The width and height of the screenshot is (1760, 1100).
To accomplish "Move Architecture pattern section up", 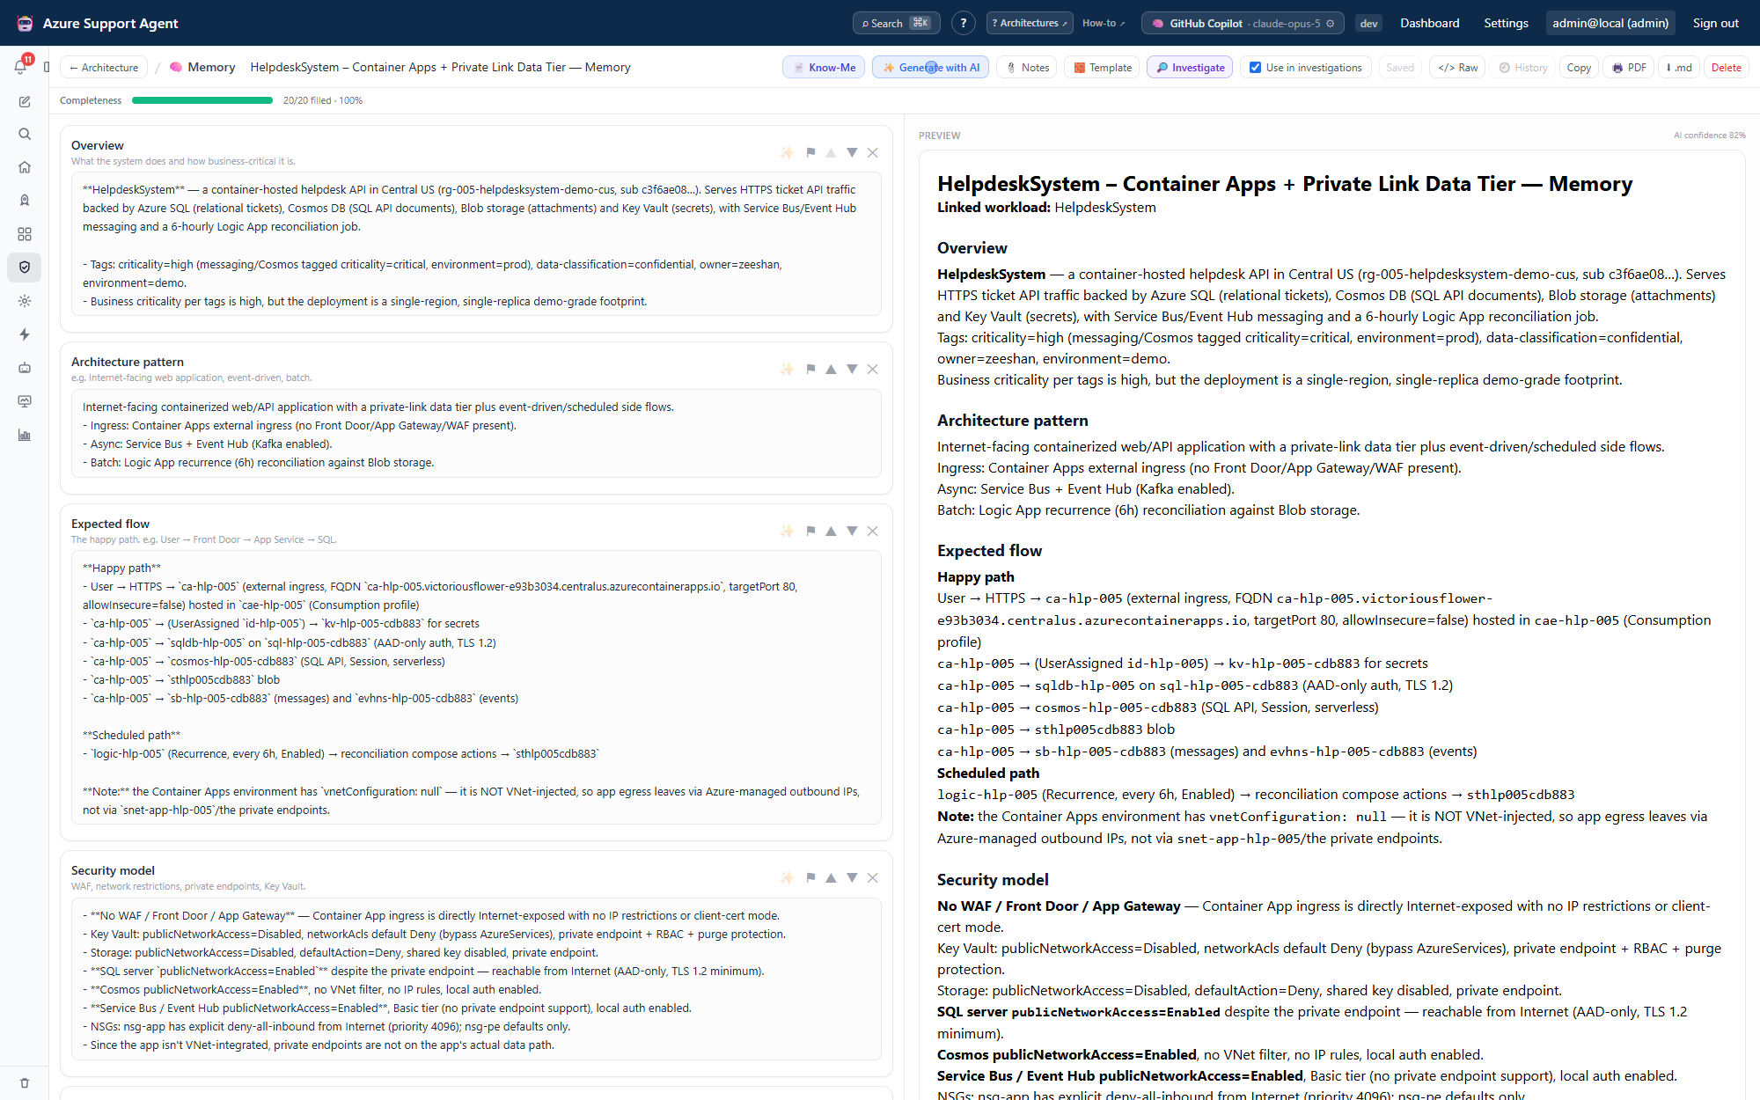I will (x=831, y=369).
